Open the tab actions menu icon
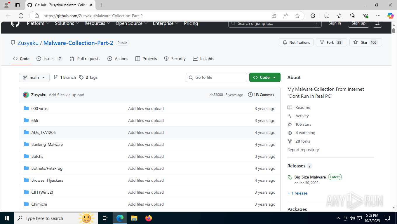Image resolution: width=397 pixels, height=224 pixels. (x=18, y=5)
